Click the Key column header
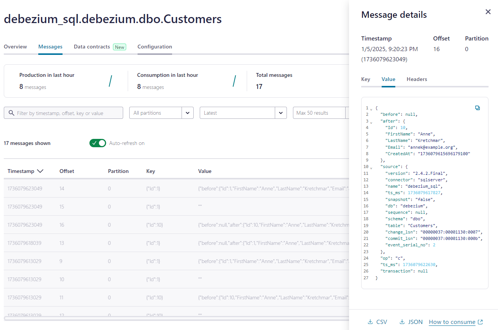 150,171
